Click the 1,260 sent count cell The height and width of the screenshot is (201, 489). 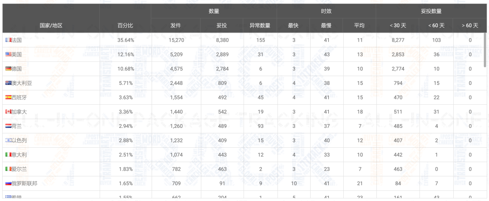[x=176, y=126]
